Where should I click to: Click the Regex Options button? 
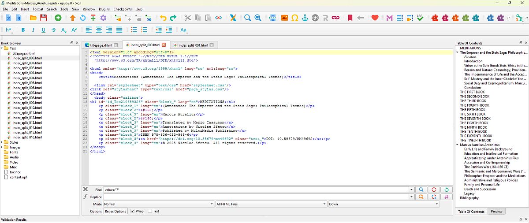coord(115,211)
